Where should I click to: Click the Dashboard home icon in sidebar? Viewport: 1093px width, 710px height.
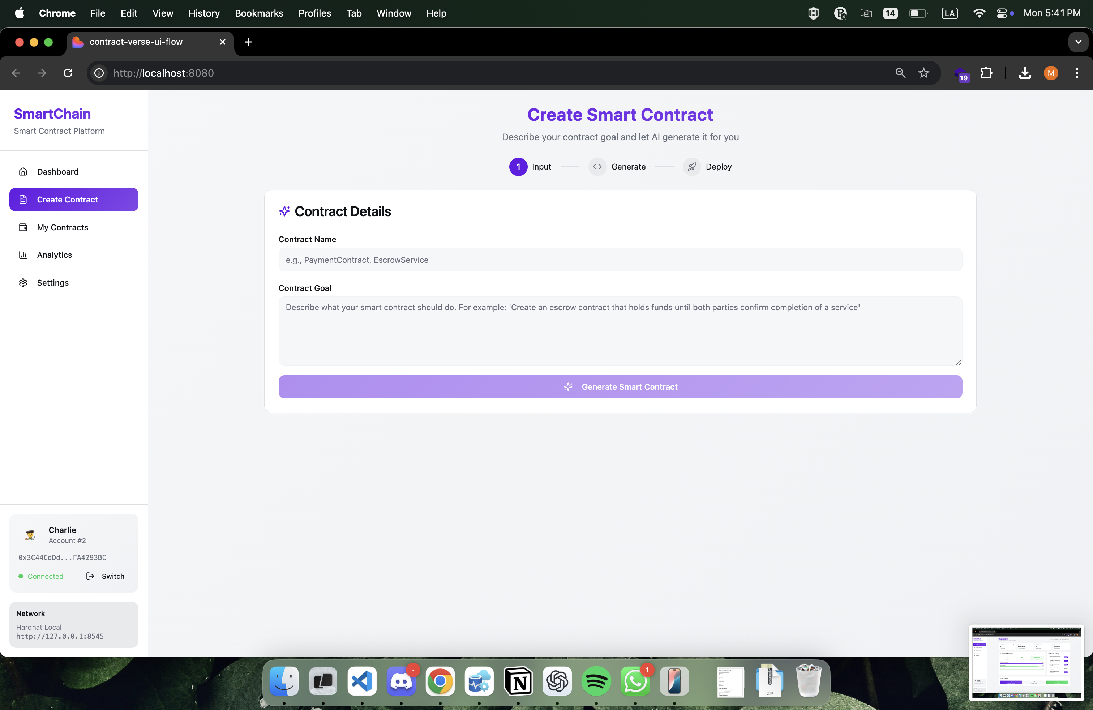pyautogui.click(x=23, y=172)
